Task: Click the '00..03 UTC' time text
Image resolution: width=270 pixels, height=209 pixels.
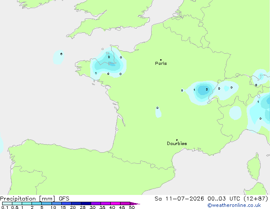Action: tap(224, 199)
